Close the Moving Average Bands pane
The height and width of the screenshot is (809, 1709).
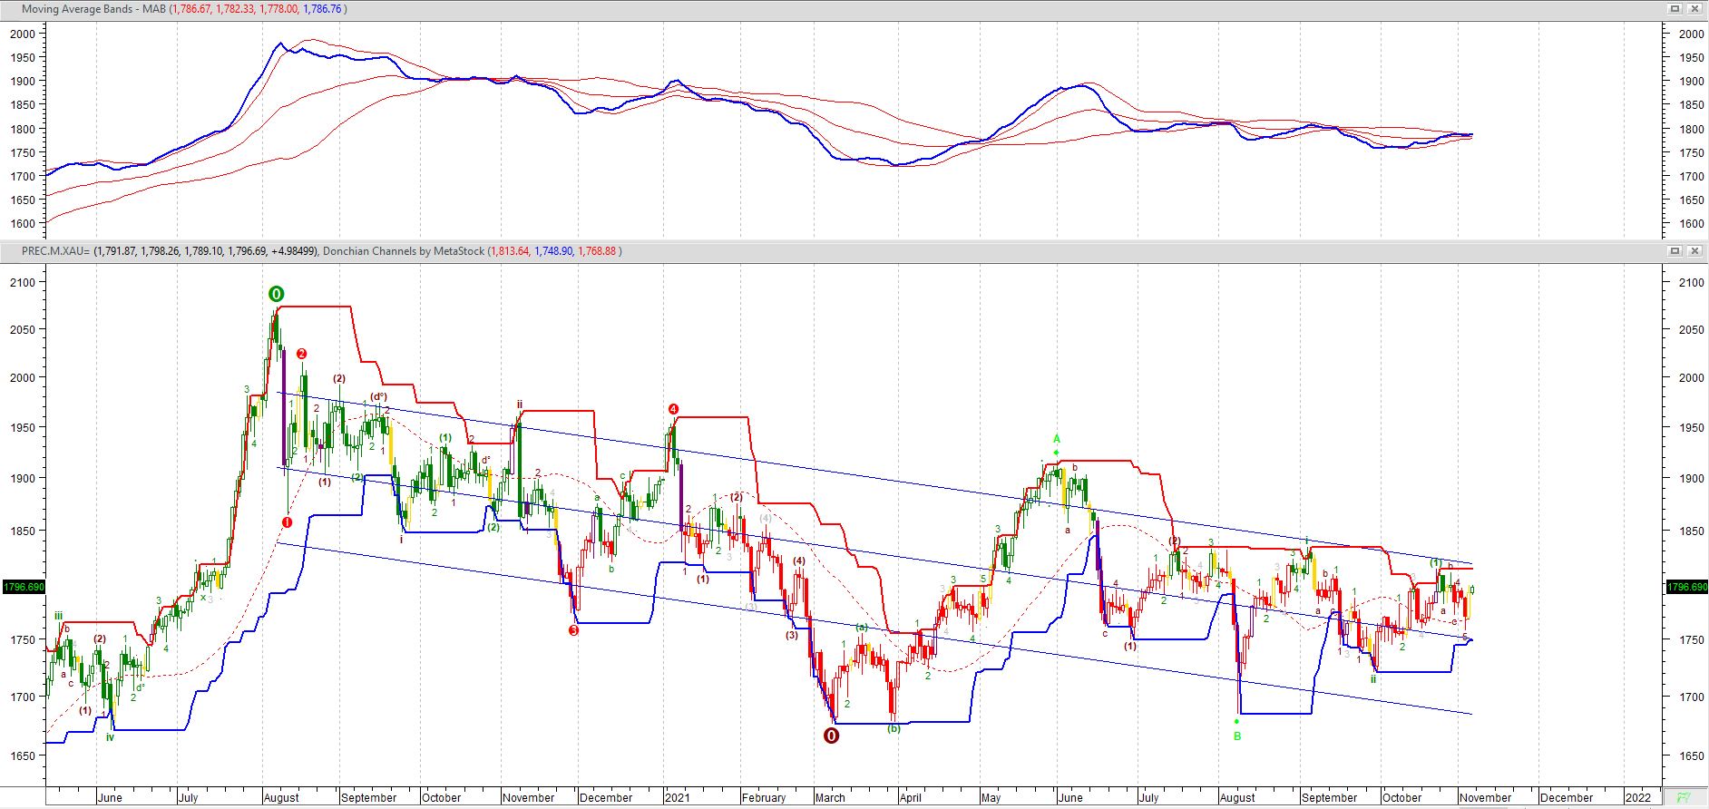tap(1694, 9)
